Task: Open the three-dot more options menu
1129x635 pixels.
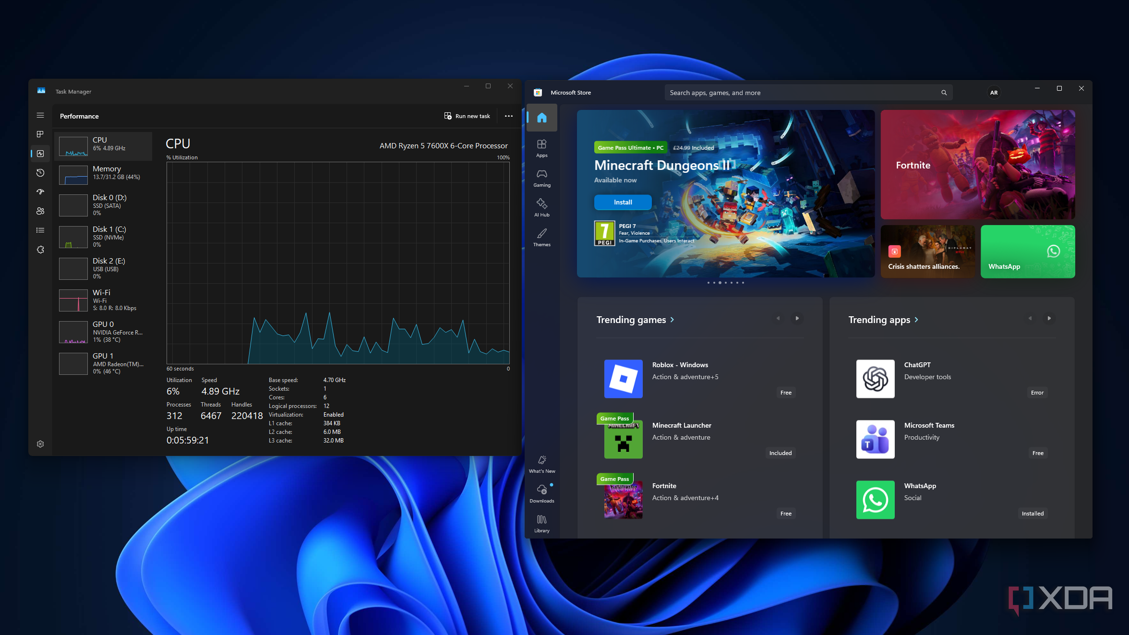Action: point(509,116)
